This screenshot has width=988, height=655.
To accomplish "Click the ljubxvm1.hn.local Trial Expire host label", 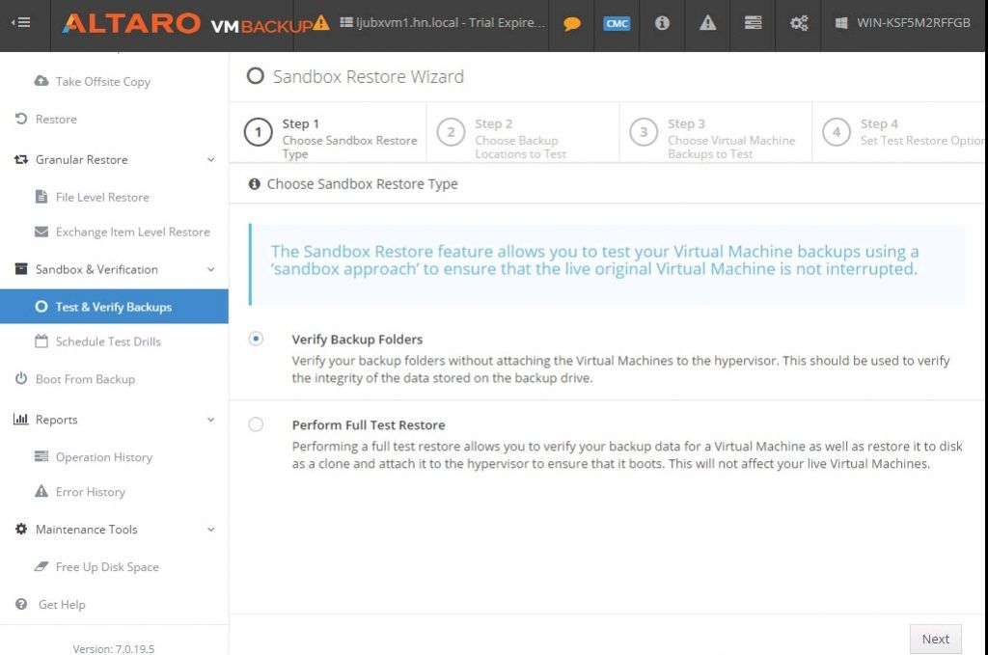I will [x=442, y=23].
